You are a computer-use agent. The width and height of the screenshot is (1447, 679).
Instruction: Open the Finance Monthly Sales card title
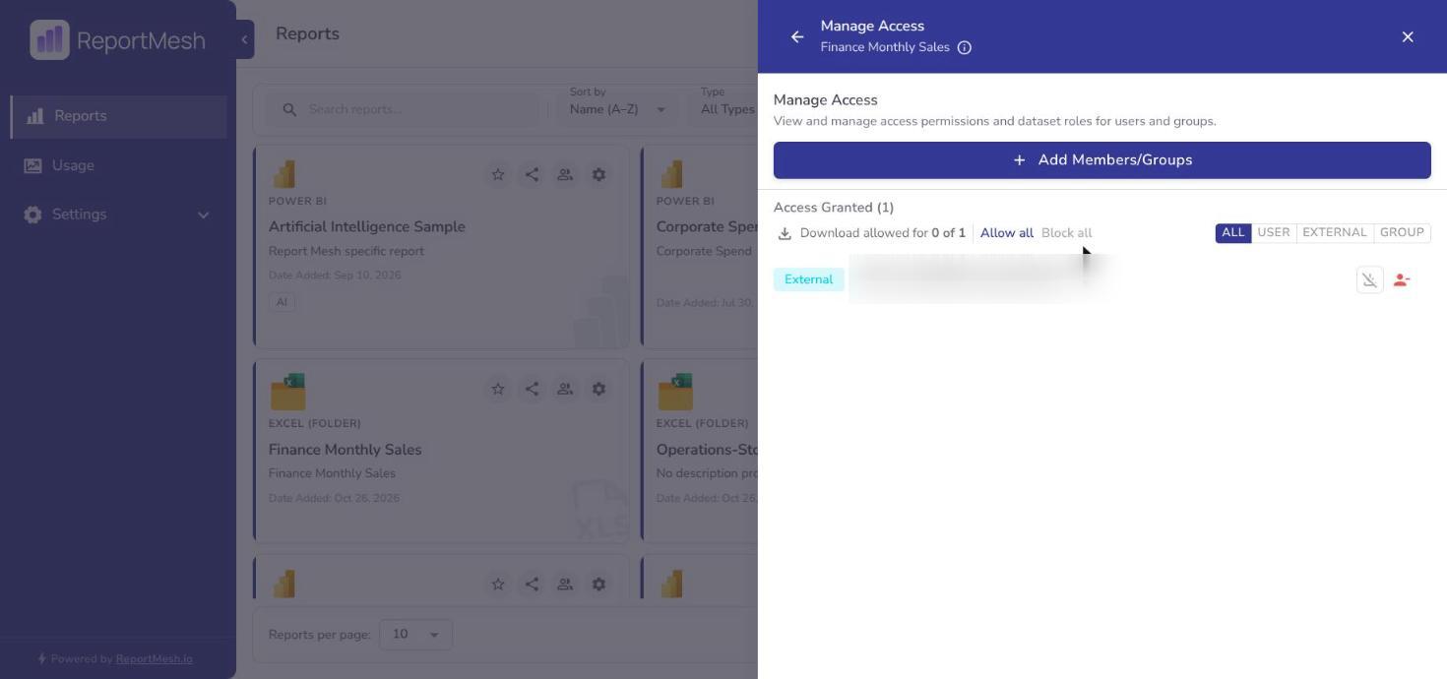(x=345, y=450)
